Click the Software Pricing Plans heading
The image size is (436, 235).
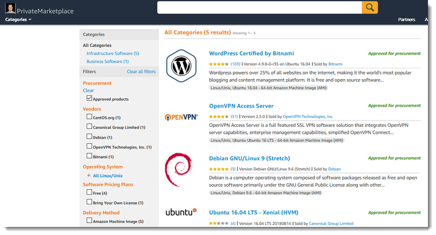108,184
